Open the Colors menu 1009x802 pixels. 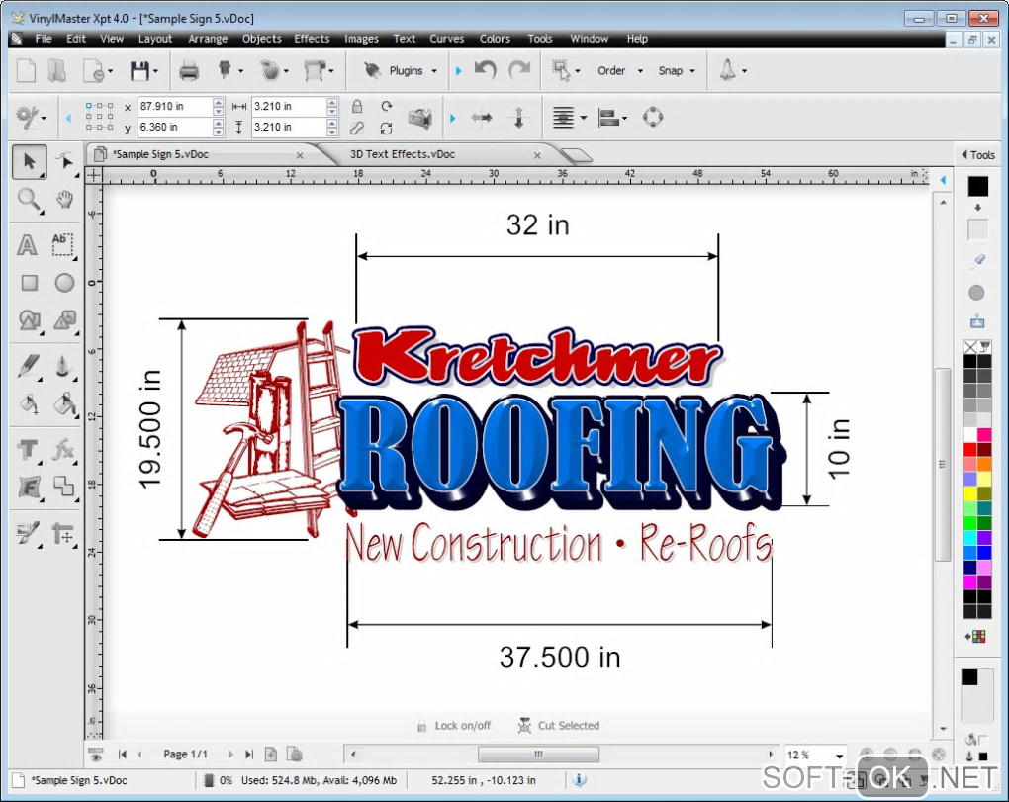click(x=495, y=39)
